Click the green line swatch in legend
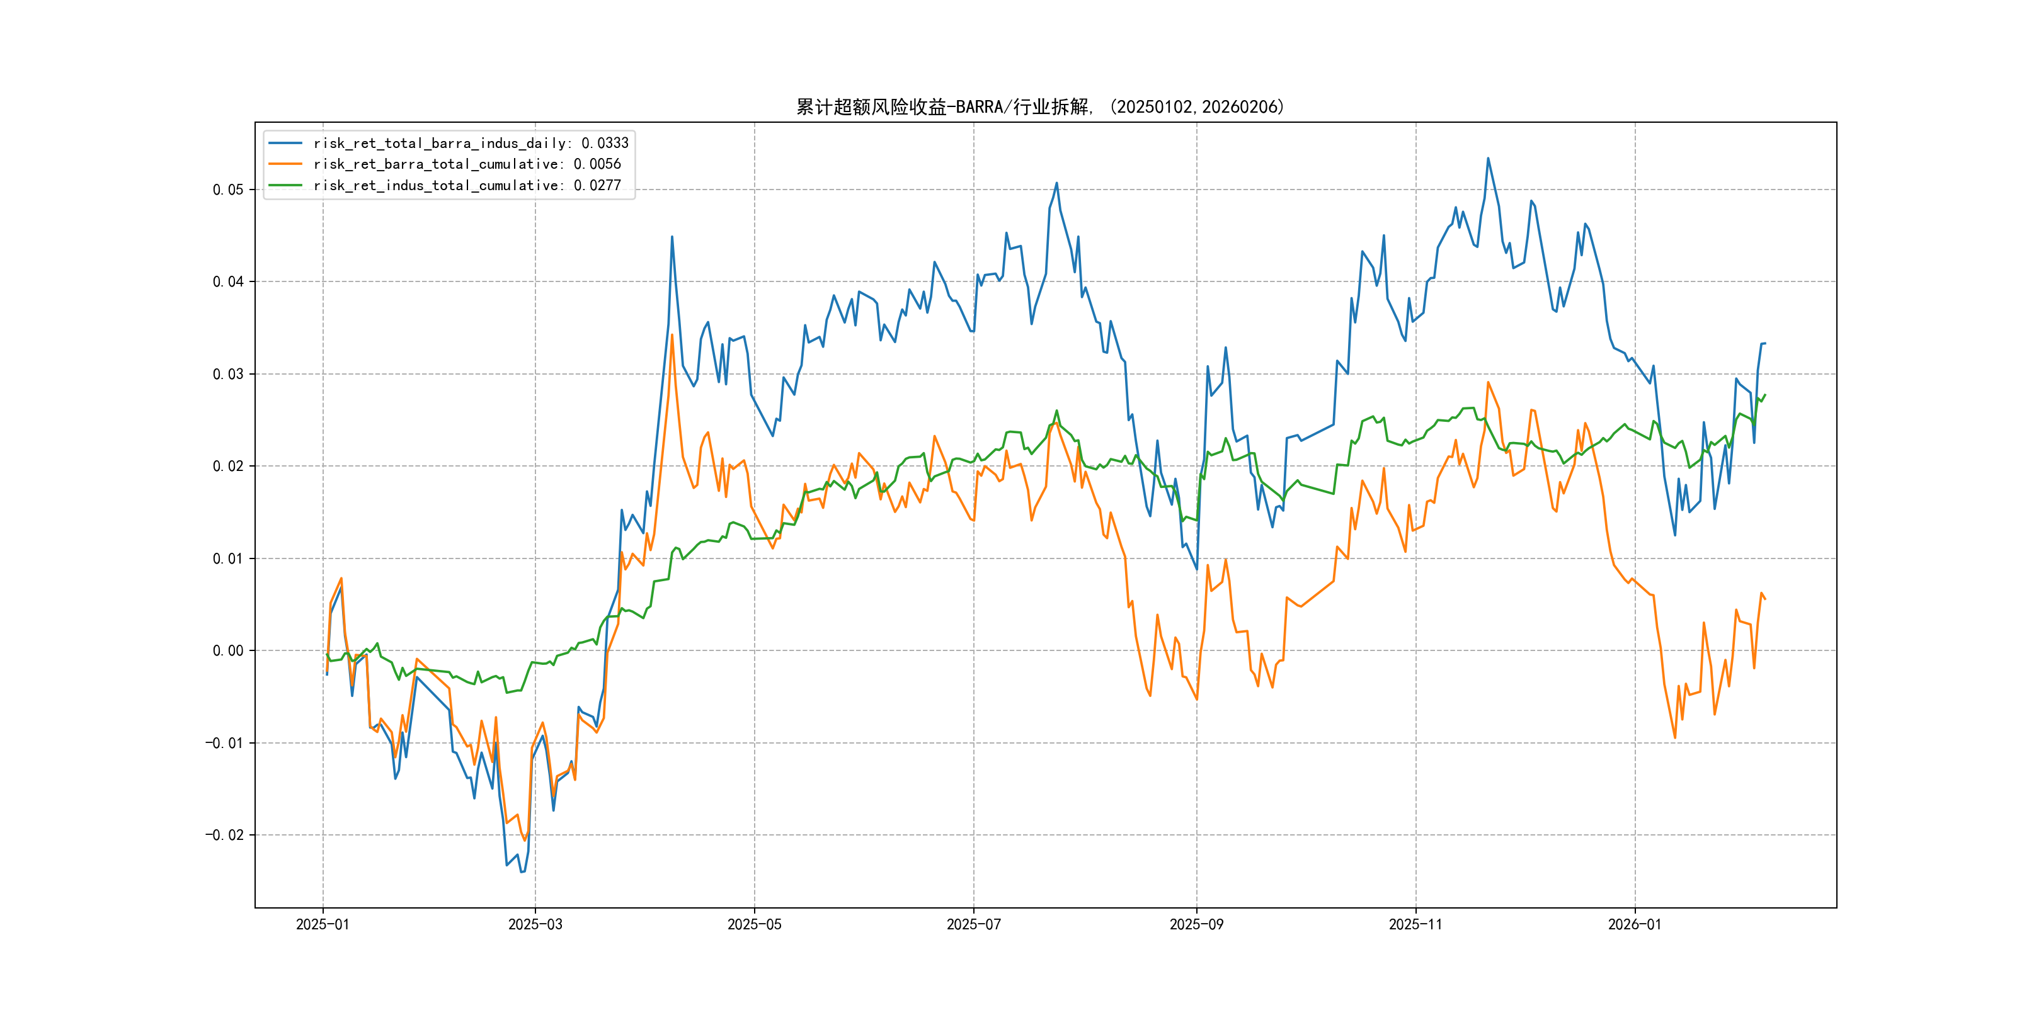The width and height of the screenshot is (2041, 1020). click(285, 185)
